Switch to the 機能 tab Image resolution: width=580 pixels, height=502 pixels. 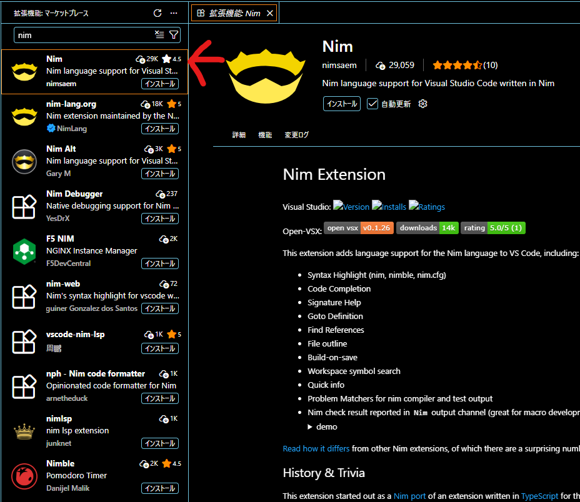tap(265, 135)
